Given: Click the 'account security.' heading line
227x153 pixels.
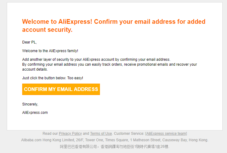Looking at the screenshot, I should pos(47,30).
